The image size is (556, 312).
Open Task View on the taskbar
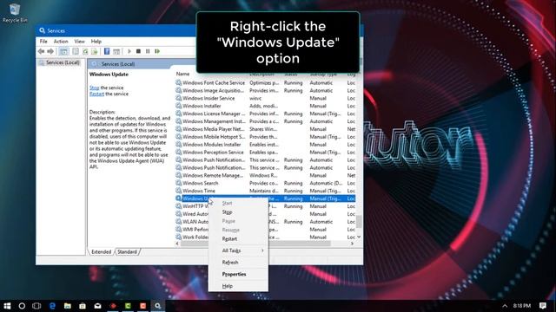click(x=36, y=306)
